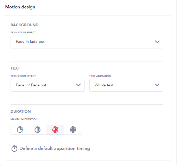
Task: Click TRANSITION EFFECT label under Background
Action: [23, 33]
